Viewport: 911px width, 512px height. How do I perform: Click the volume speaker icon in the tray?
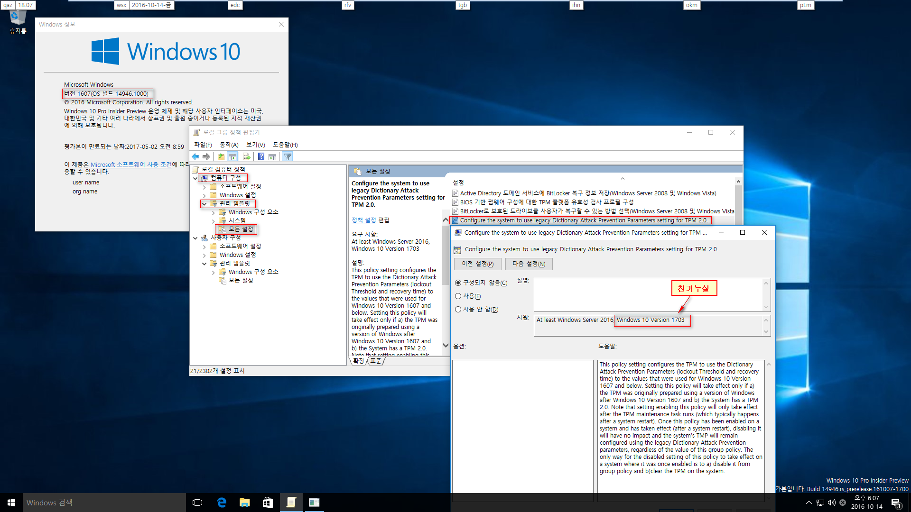831,503
